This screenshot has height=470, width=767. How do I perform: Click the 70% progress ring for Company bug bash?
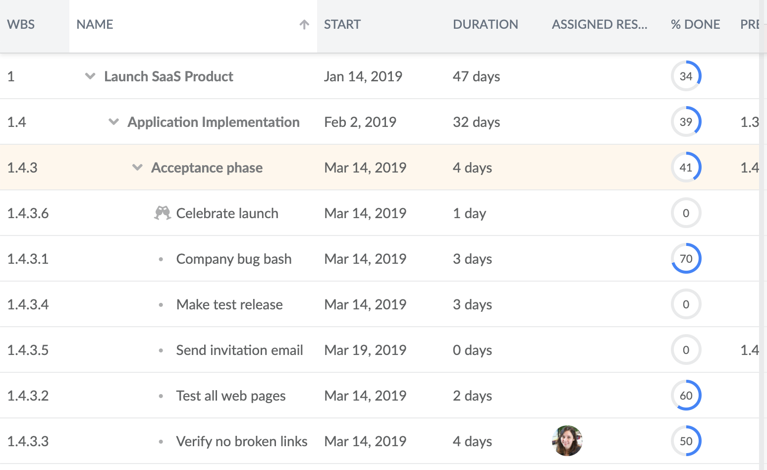[x=686, y=258]
